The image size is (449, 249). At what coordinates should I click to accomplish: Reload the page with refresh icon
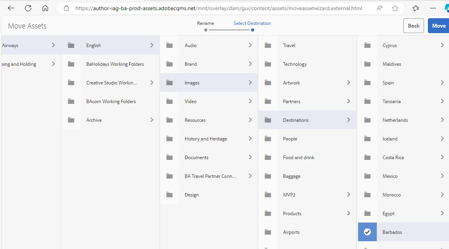click(x=28, y=8)
